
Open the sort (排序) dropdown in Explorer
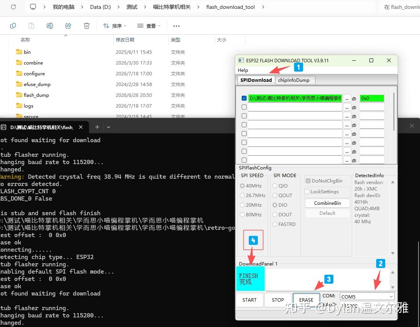pyautogui.click(x=115, y=26)
